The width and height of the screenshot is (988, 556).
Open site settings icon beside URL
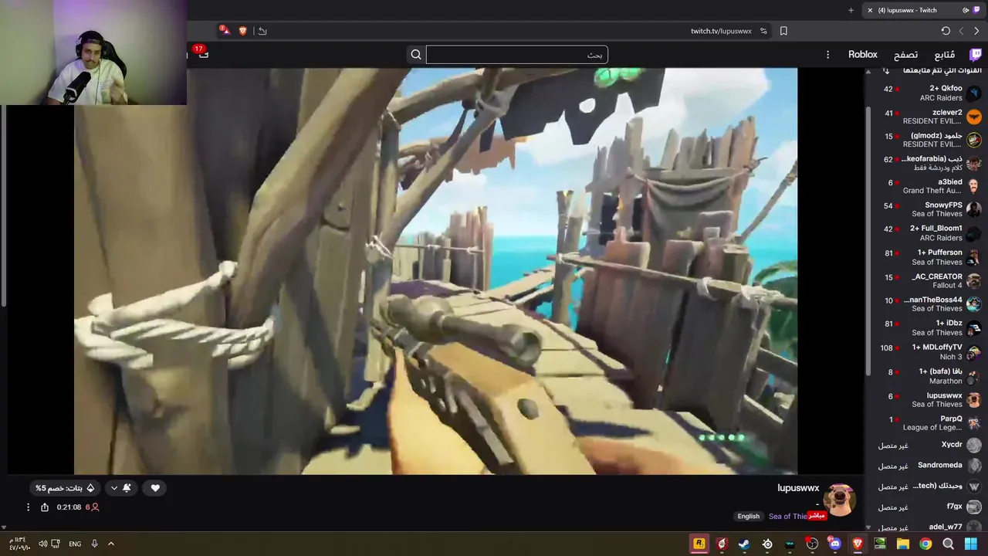[x=763, y=31]
